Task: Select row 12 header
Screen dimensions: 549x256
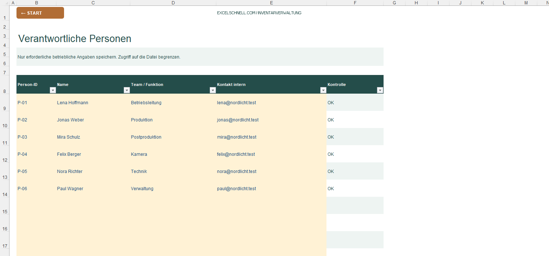Action: coord(5,154)
